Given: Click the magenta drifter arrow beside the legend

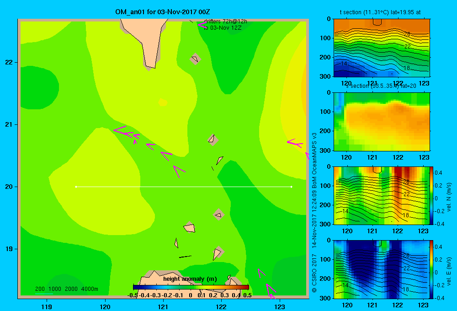Looking at the screenshot, I should [x=202, y=25].
